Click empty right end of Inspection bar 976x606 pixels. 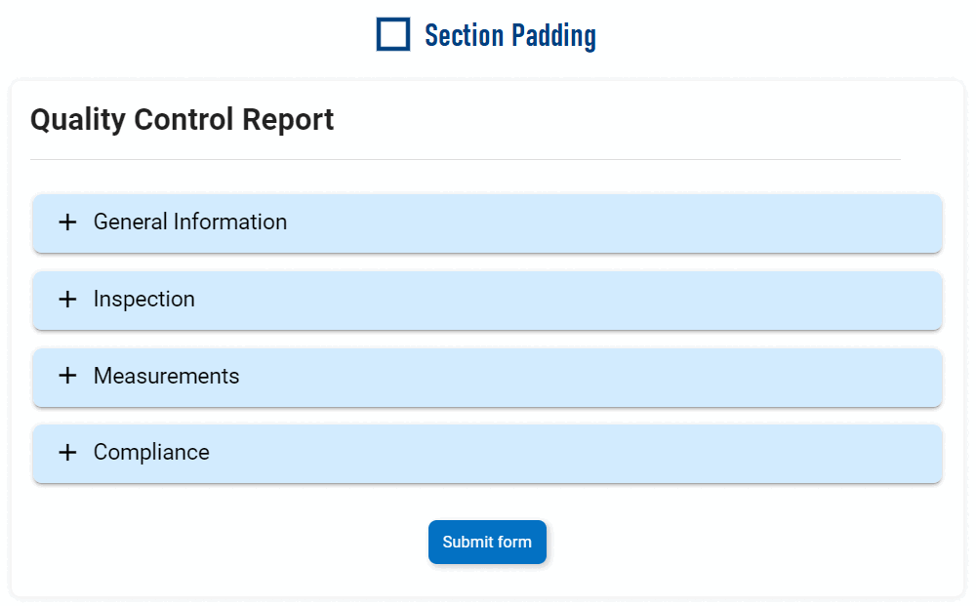coord(878,300)
